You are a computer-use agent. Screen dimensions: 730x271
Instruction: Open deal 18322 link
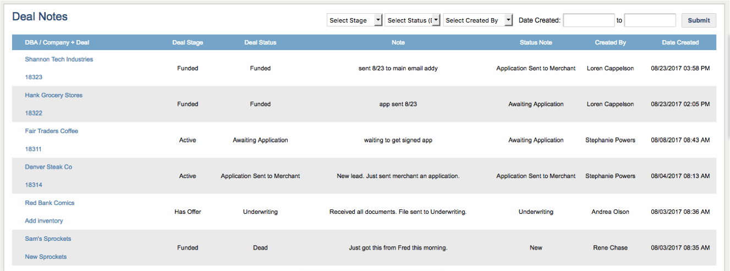pyautogui.click(x=34, y=113)
